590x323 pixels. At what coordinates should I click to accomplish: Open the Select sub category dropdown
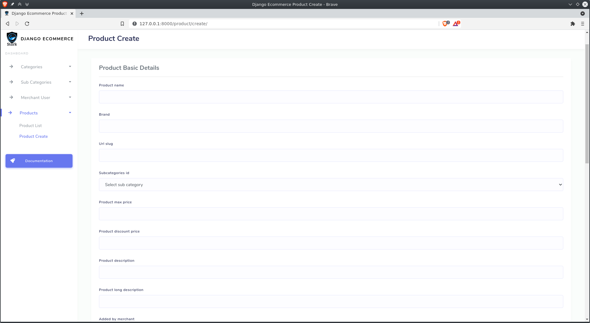(331, 185)
